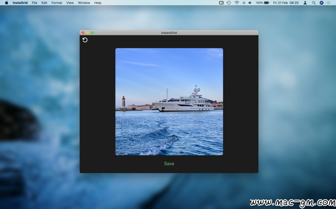Screen dimensions: 336x209
Task: Open the View menu
Action: pyautogui.click(x=70, y=3)
